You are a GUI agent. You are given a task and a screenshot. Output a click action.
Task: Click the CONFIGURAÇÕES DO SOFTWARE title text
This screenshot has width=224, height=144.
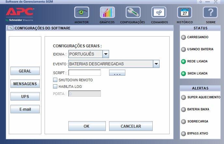click(42, 28)
